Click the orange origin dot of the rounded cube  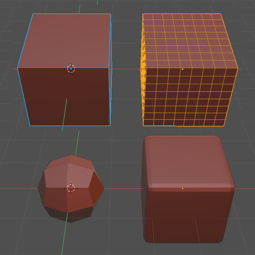coord(183,189)
